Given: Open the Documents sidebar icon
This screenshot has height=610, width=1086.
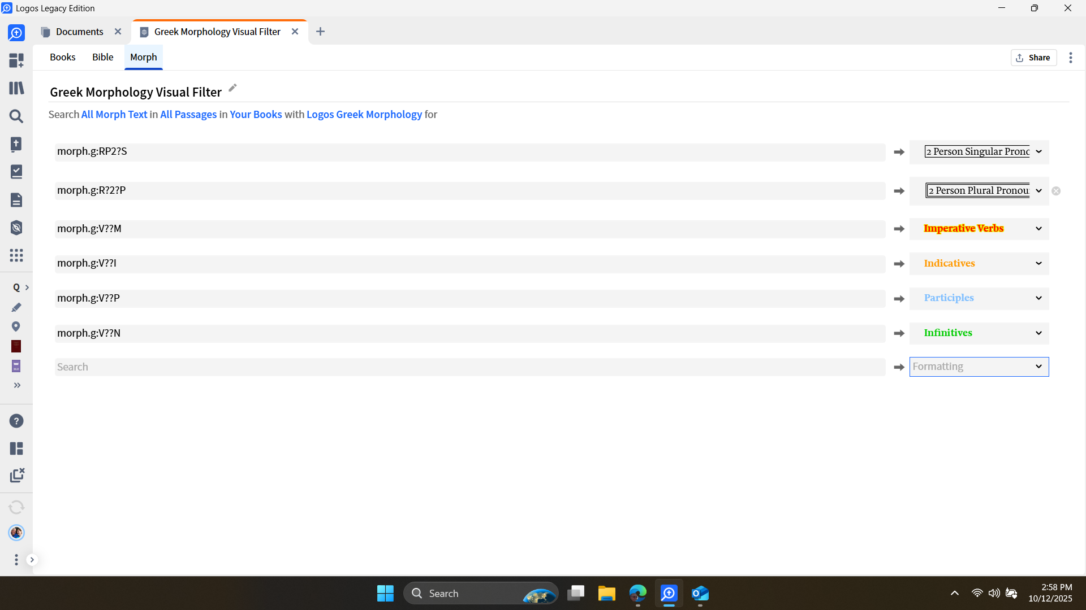Looking at the screenshot, I should pyautogui.click(x=16, y=200).
